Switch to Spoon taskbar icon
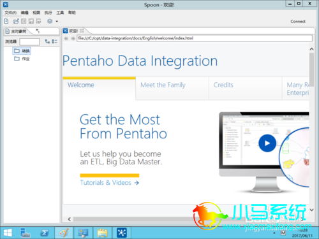 (122, 233)
